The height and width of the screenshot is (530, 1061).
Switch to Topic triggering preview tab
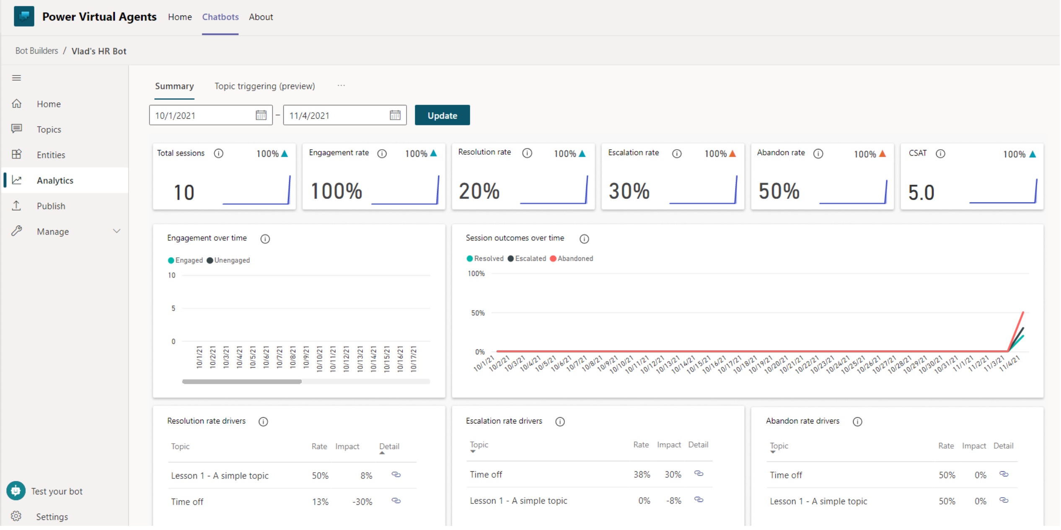pyautogui.click(x=264, y=86)
